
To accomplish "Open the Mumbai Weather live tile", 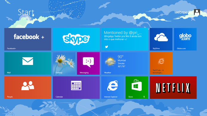I will 124,63.
